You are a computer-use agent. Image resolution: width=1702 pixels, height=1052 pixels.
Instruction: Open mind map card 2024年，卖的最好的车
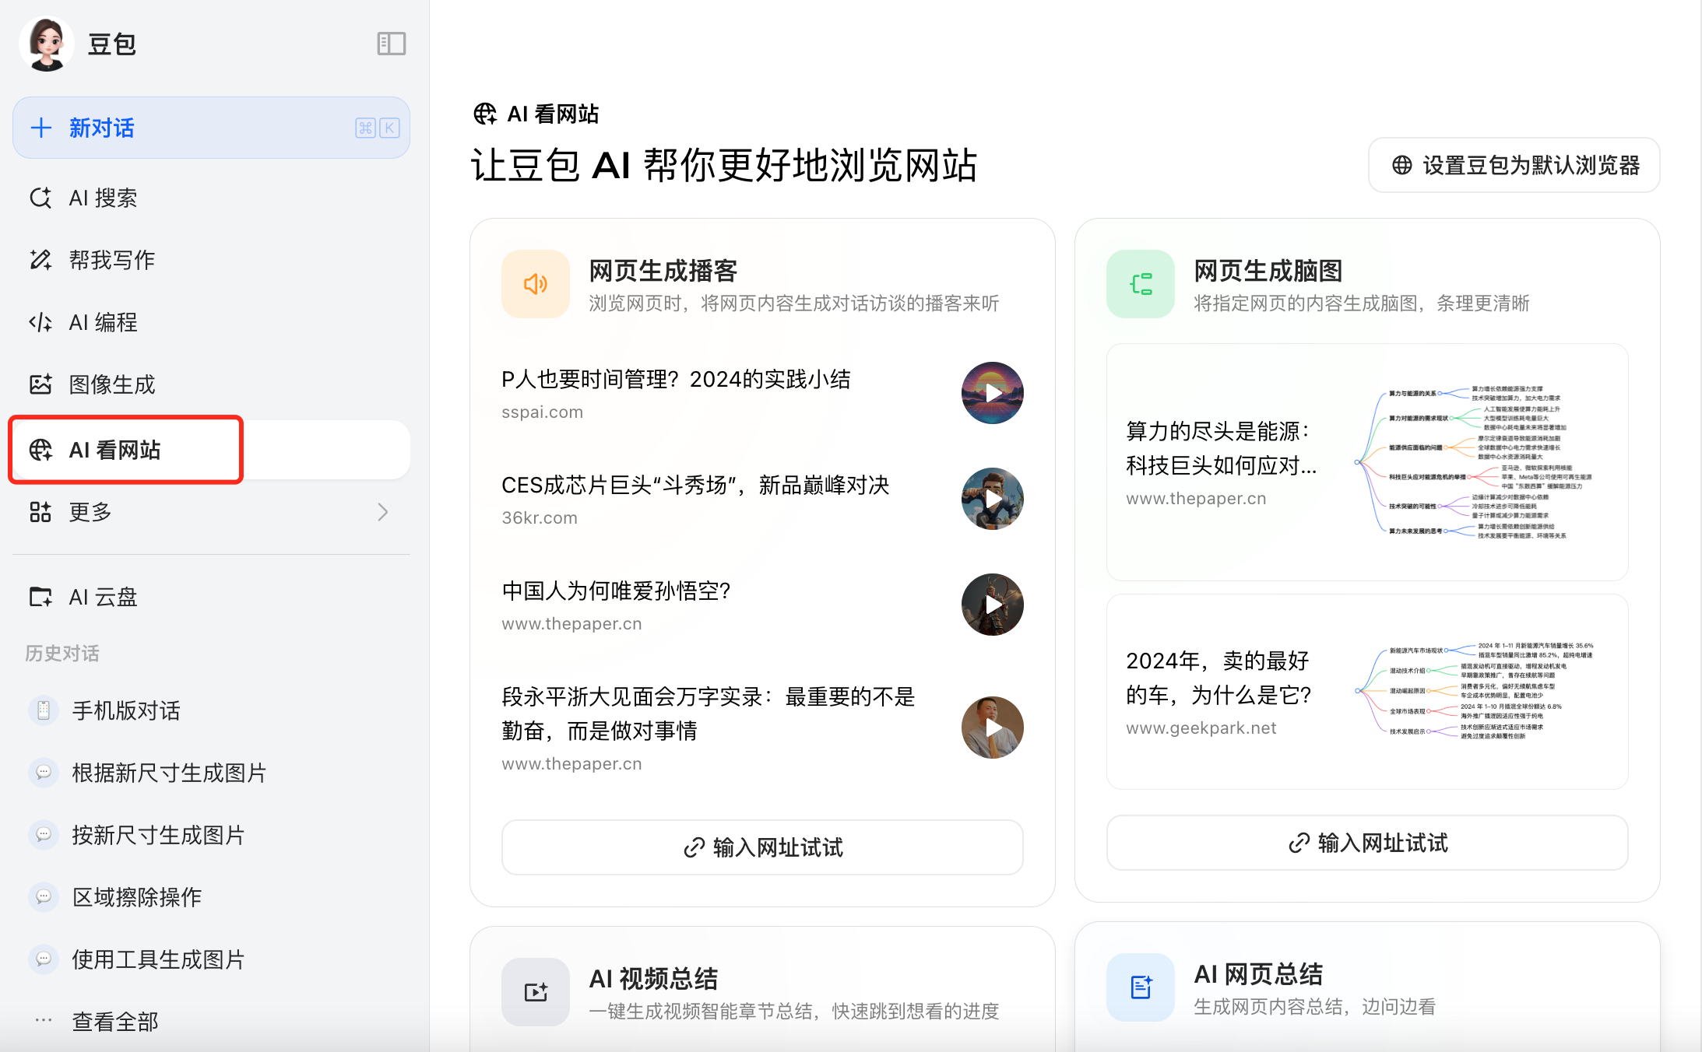tap(1367, 692)
